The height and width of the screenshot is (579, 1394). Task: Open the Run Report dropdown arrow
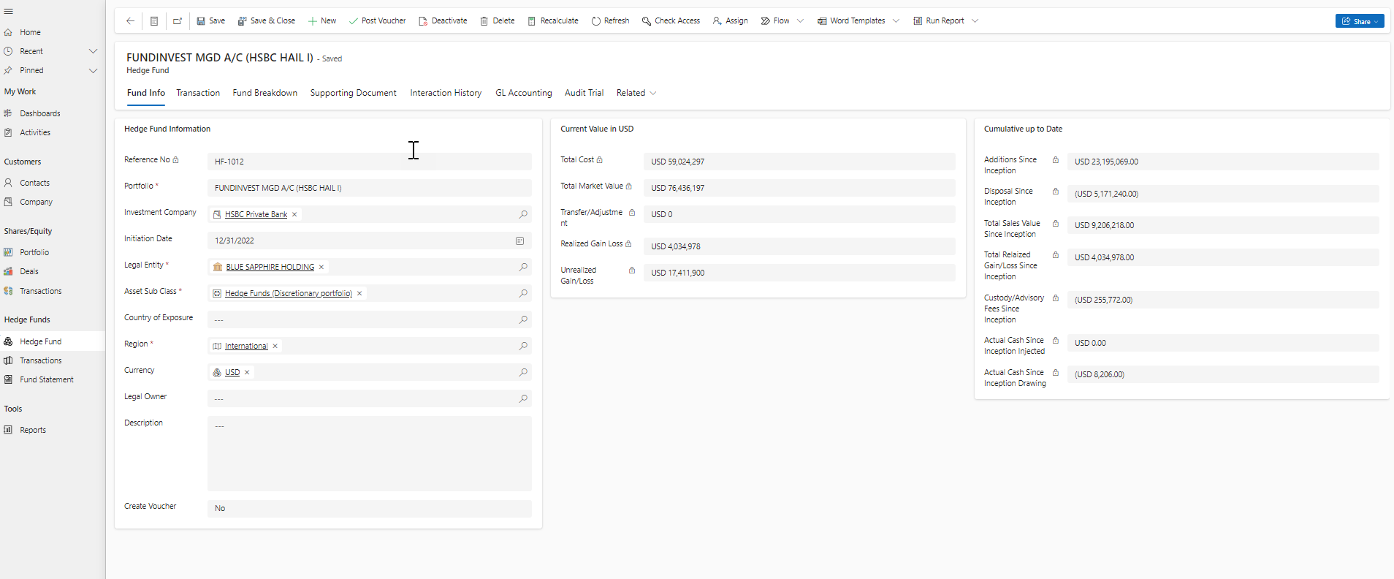(975, 21)
